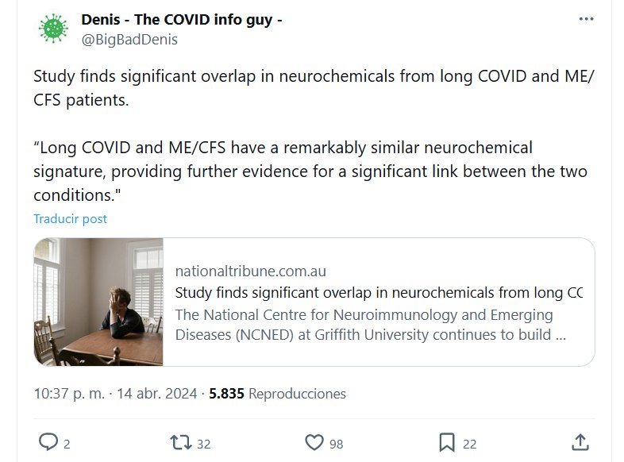Open the link card photo of person at table

(x=98, y=302)
